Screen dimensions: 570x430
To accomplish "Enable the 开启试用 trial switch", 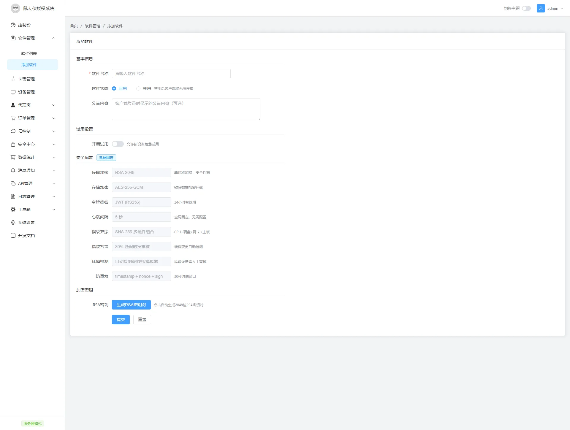I will (x=118, y=144).
